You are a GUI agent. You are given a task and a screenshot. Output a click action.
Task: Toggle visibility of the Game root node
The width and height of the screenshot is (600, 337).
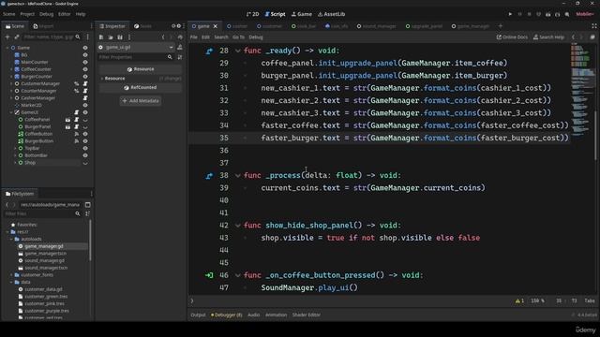click(85, 48)
